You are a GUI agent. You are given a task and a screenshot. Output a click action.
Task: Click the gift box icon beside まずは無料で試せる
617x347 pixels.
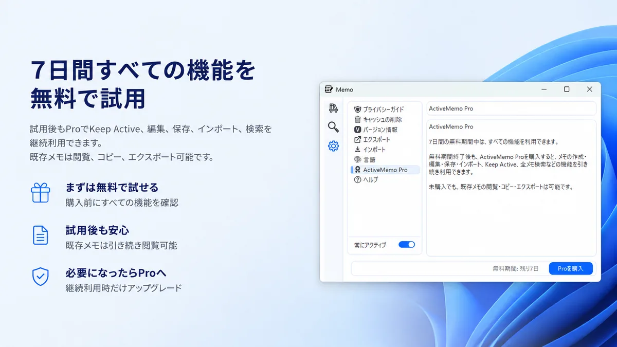(40, 193)
